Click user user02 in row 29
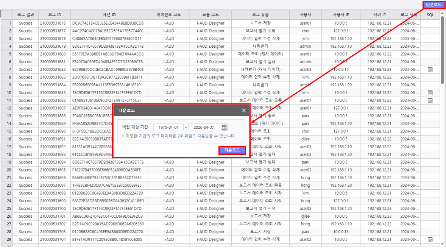Viewport: 446px width, 248px height. click(x=306, y=239)
